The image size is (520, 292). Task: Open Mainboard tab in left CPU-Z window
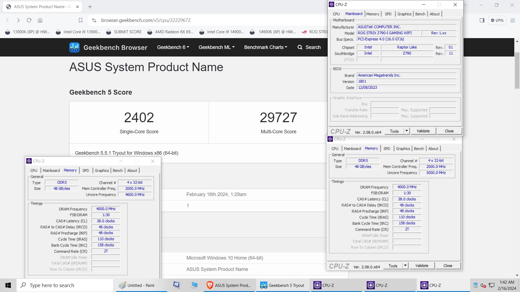[x=51, y=171]
